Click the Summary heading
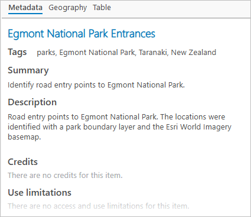The width and height of the screenshot is (251, 217). pos(28,70)
